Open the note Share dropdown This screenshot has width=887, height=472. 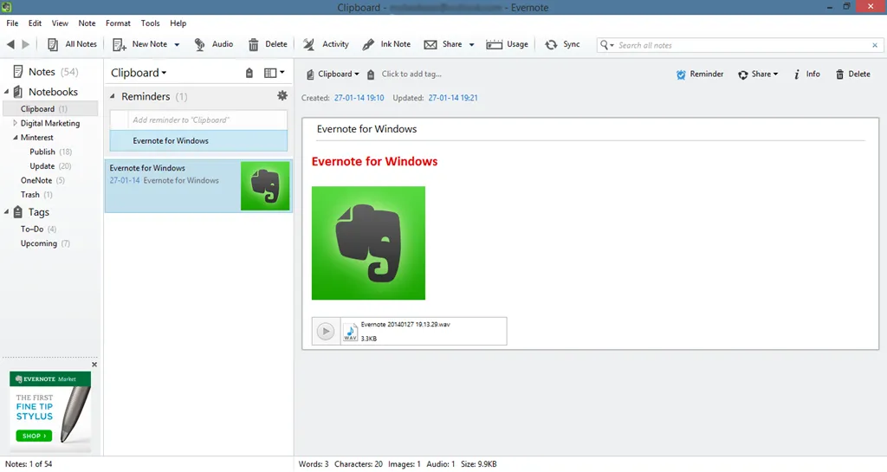click(x=758, y=74)
